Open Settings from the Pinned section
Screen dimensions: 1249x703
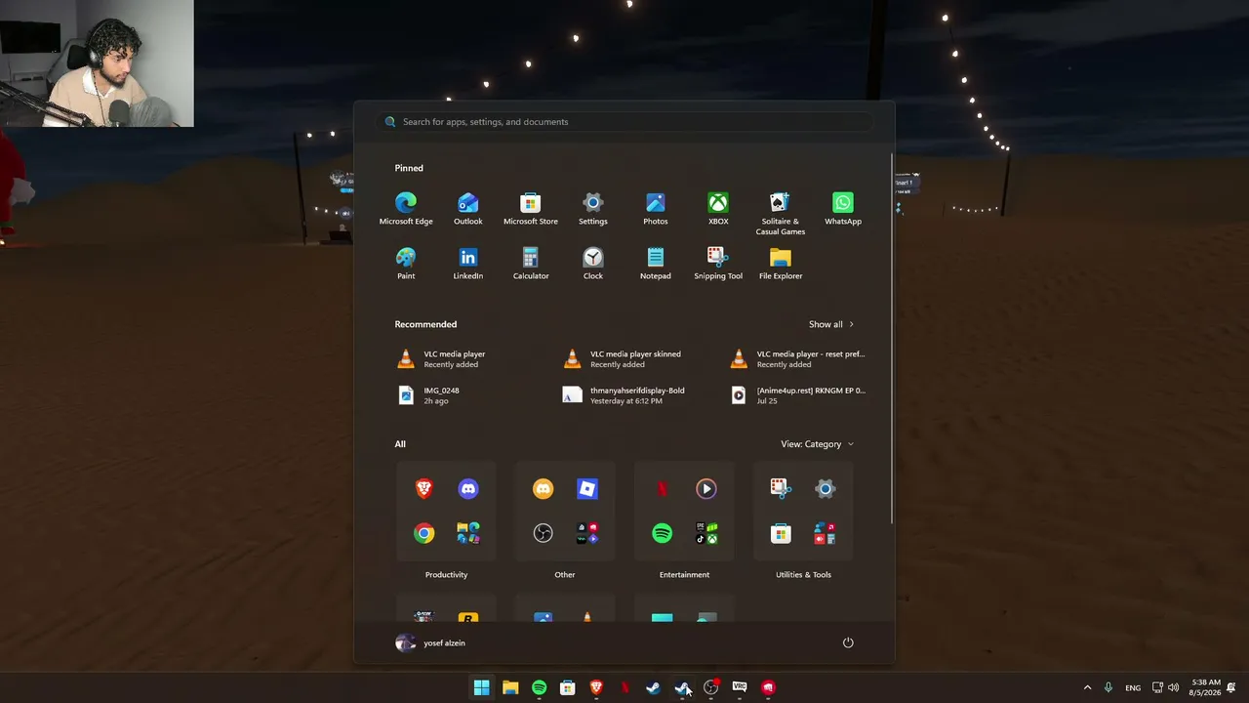[x=593, y=209]
